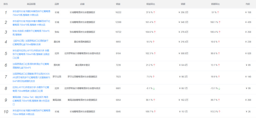Click the red up arrow beside 100.4 %
Screen dimensions: 256x118
point(219,32)
